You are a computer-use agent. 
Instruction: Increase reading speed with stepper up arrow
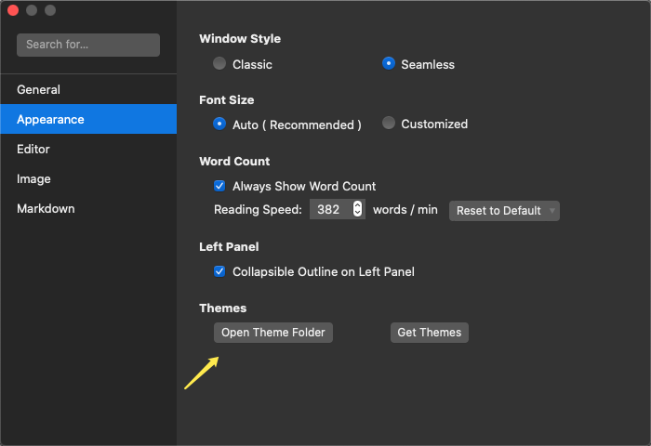[357, 205]
